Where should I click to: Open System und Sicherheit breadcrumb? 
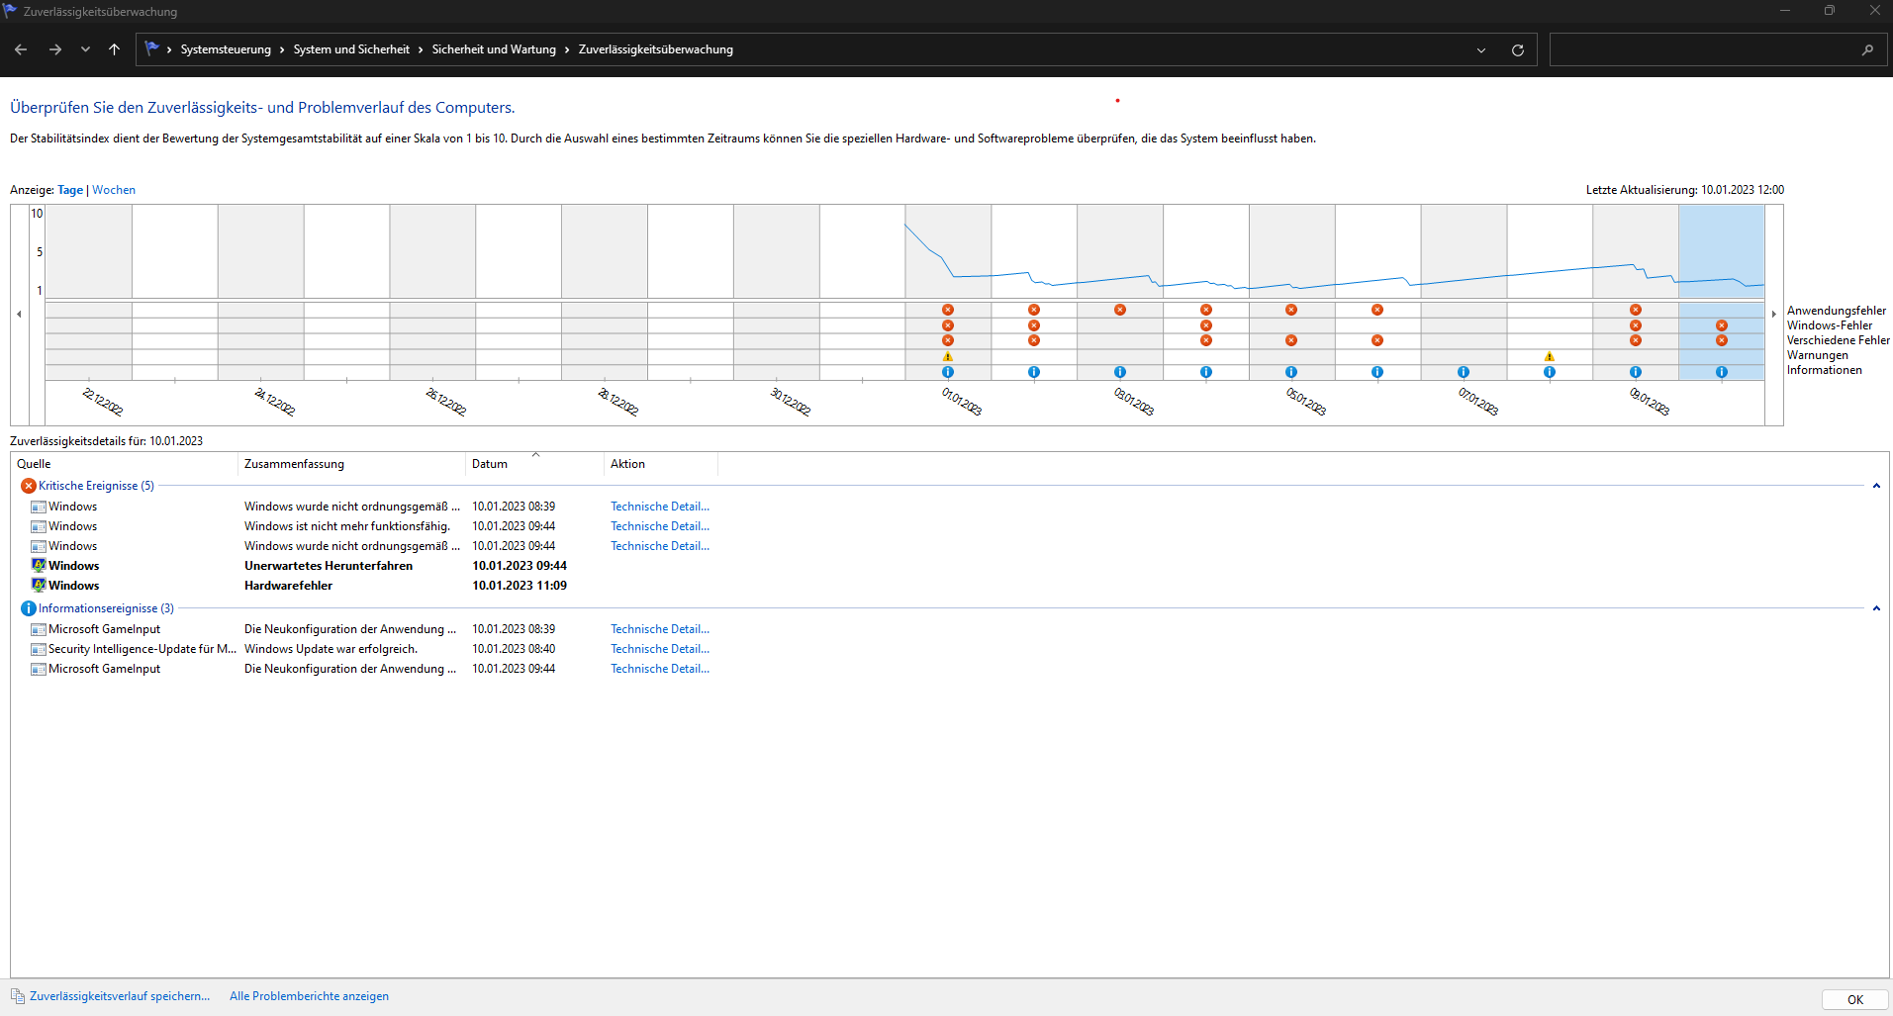351,49
